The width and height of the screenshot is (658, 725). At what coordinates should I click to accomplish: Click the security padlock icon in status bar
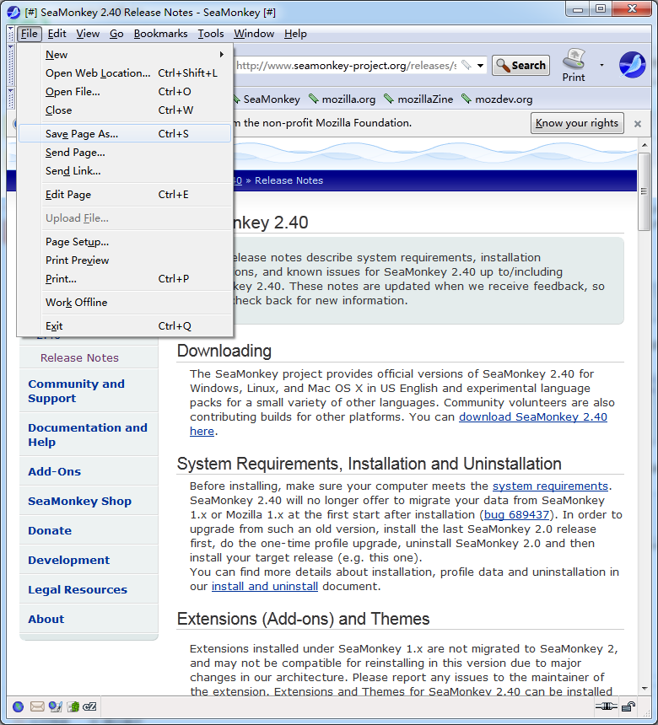point(628,706)
